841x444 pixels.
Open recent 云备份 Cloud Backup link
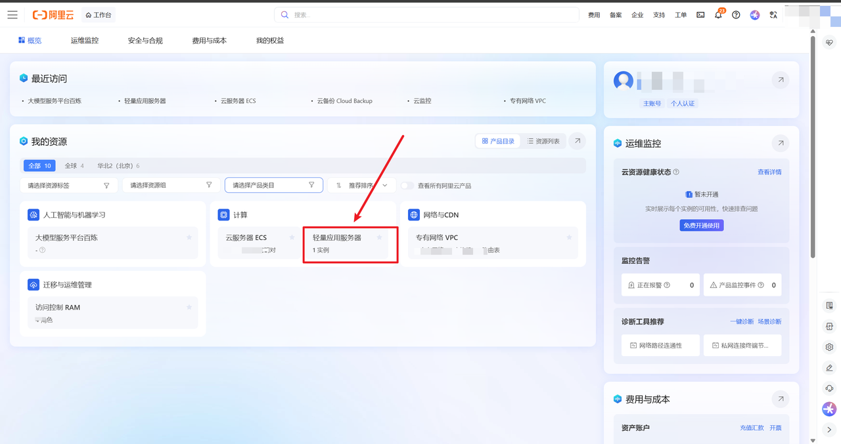click(x=344, y=101)
